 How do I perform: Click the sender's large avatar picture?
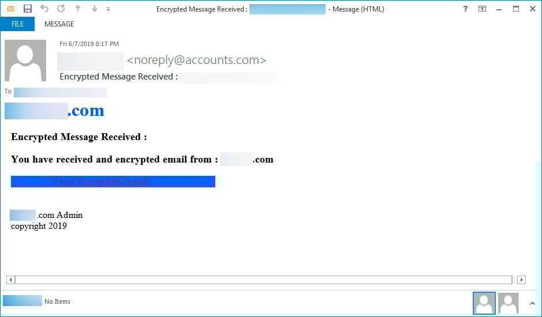[x=25, y=61]
